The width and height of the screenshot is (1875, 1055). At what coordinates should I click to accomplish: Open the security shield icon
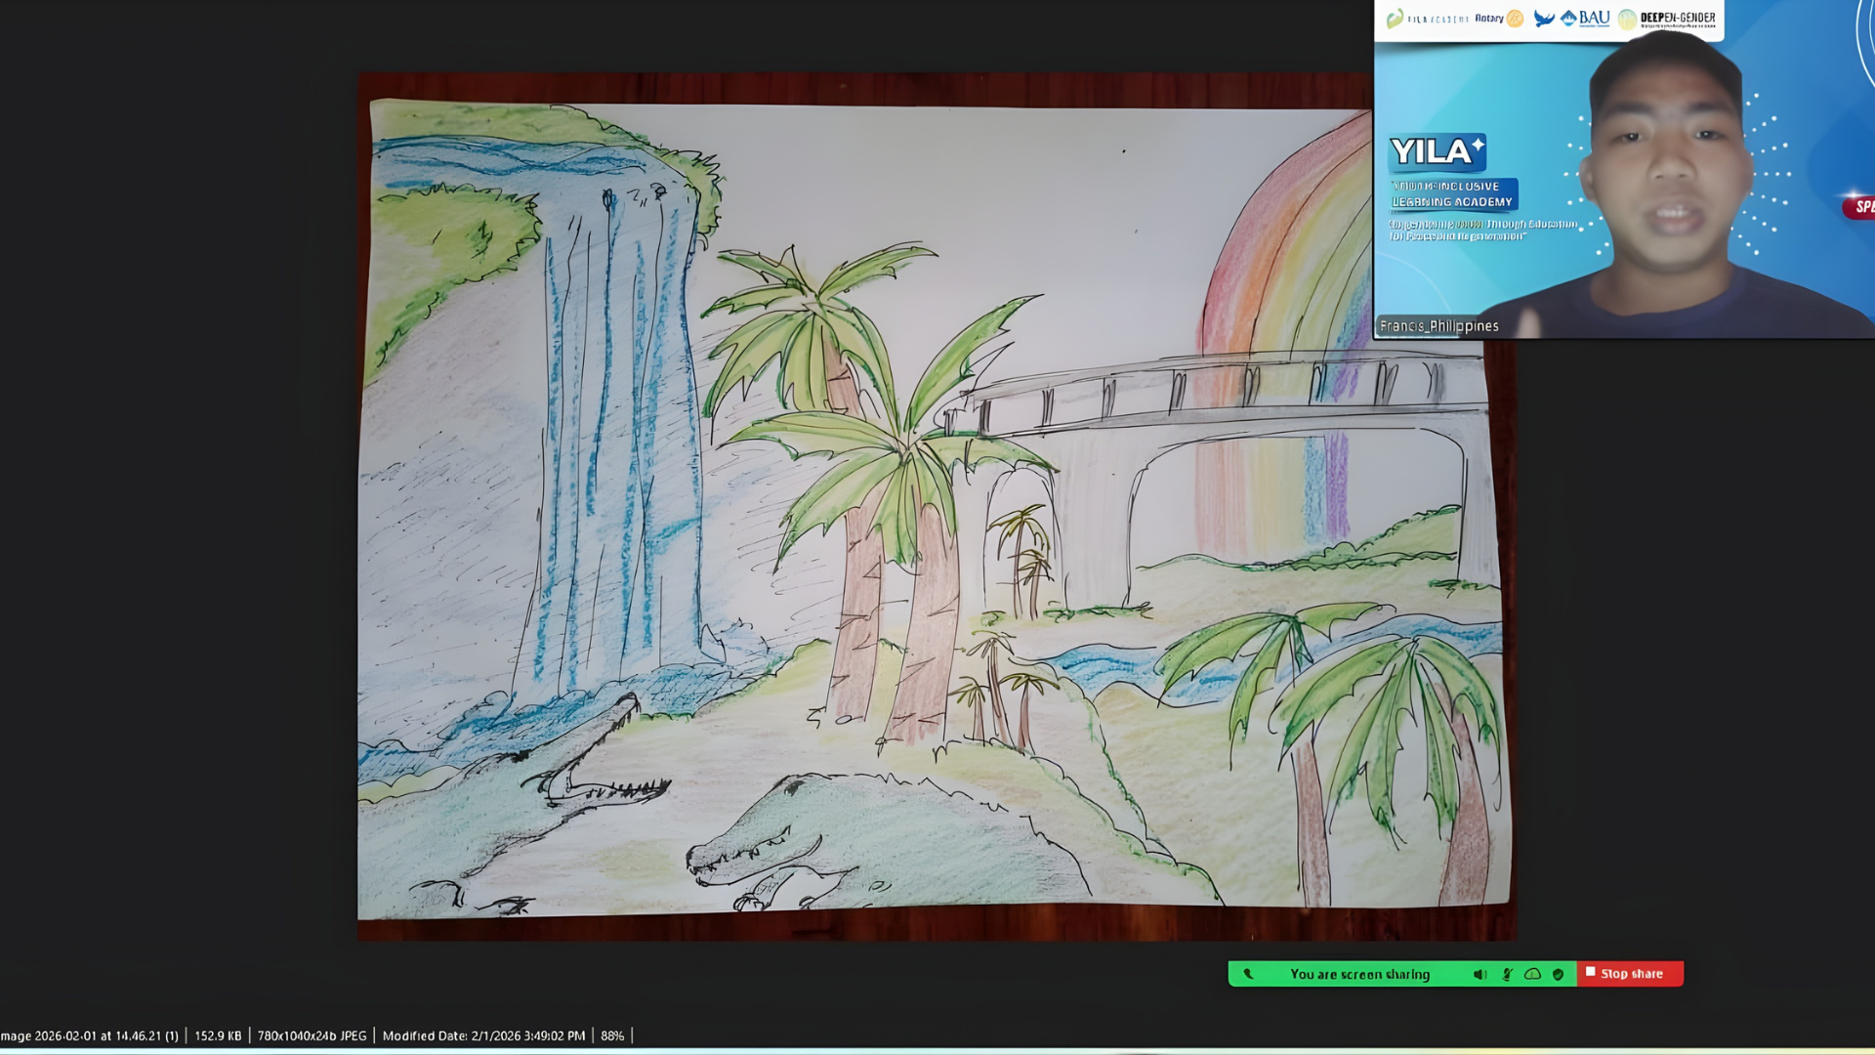tap(1559, 974)
